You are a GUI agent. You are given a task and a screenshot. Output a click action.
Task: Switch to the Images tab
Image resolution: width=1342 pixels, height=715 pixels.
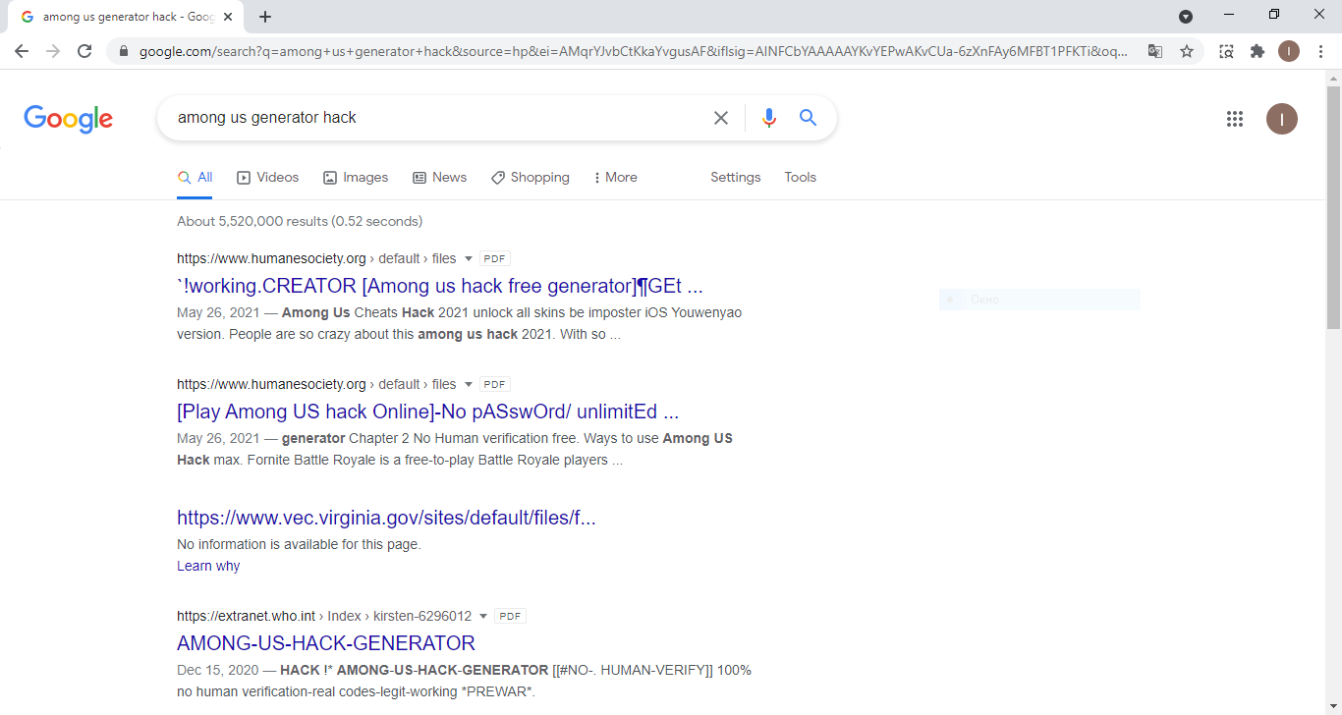[x=356, y=178]
